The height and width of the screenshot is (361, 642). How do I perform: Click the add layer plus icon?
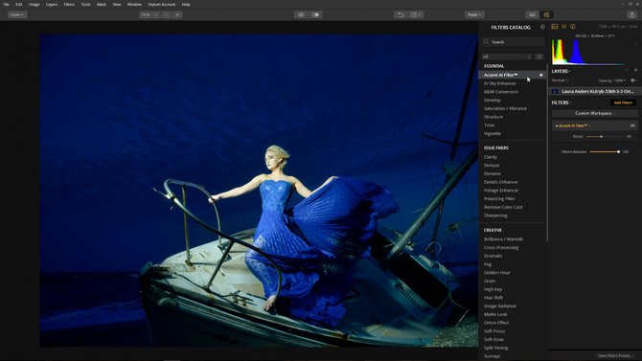click(x=635, y=71)
